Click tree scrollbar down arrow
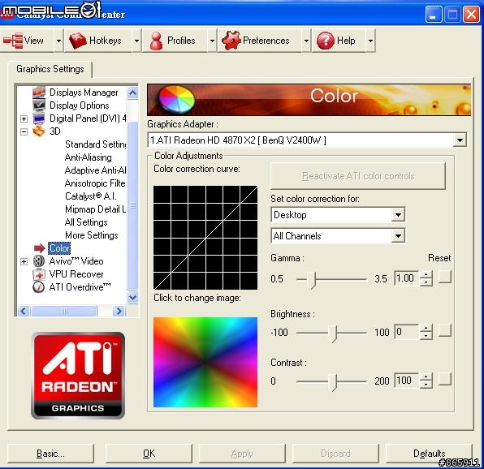484x469 pixels. point(132,298)
